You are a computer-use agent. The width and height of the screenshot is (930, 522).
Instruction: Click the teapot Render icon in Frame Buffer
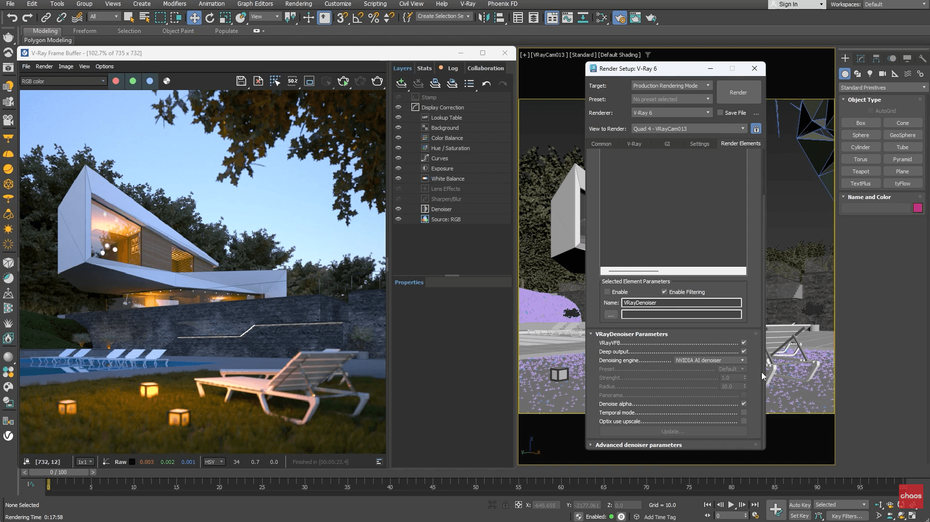pyautogui.click(x=377, y=81)
